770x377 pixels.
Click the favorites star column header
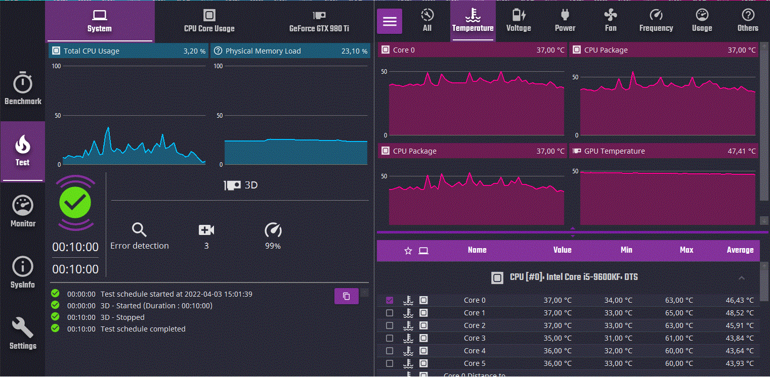[408, 250]
